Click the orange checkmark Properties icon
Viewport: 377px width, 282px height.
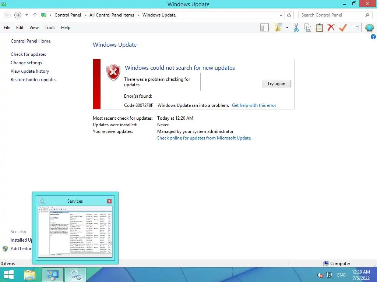pyautogui.click(x=343, y=28)
